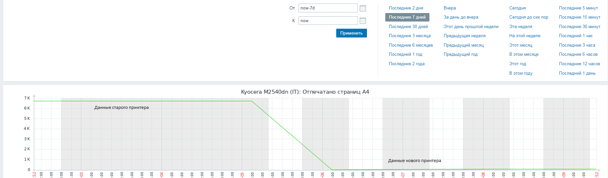Open the calendar picker for the К field
608x178 pixels.
[x=363, y=21]
